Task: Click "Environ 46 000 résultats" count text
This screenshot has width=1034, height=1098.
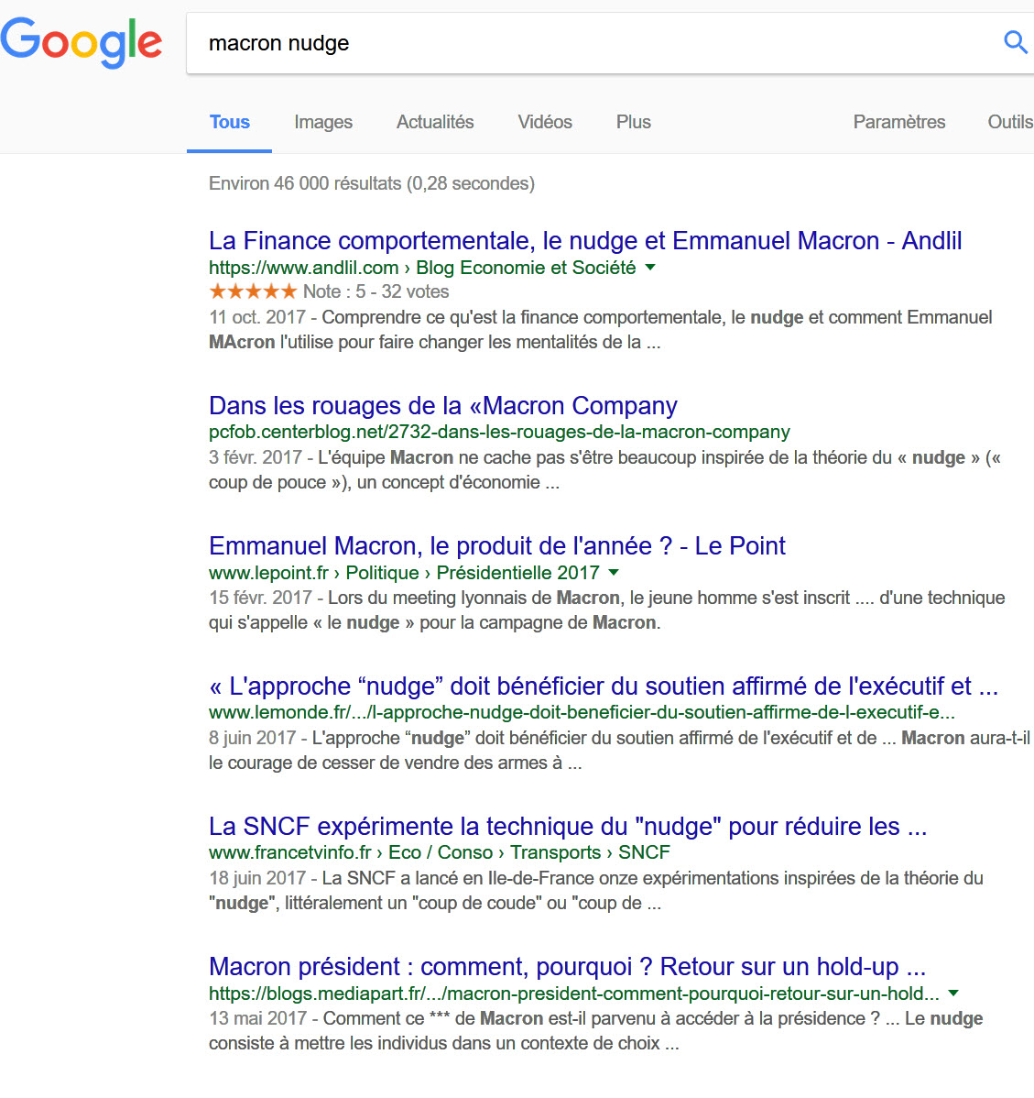Action: click(x=305, y=183)
